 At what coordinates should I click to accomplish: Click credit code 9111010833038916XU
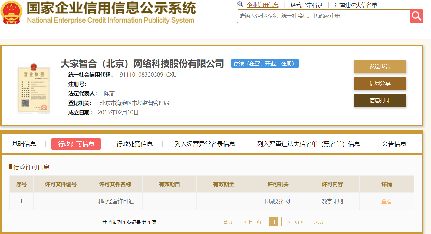point(148,74)
